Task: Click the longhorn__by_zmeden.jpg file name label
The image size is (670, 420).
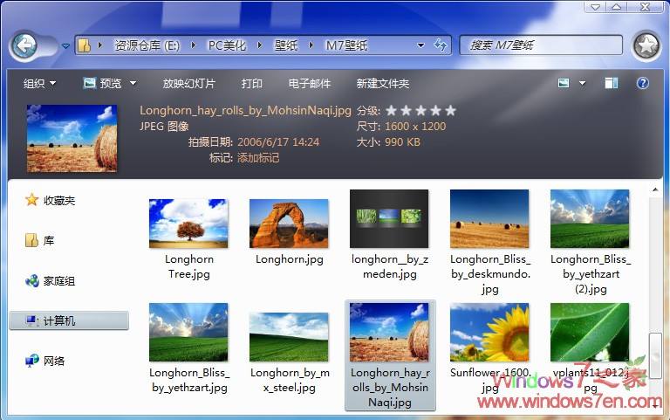Action: pyautogui.click(x=390, y=266)
